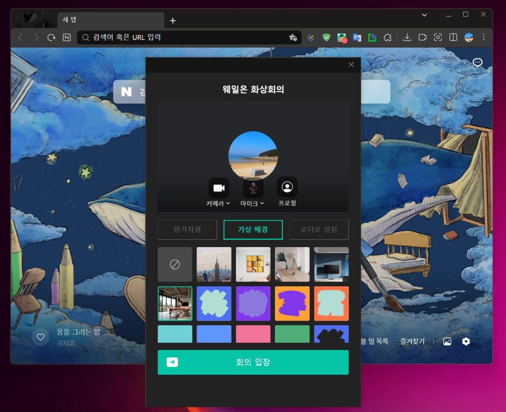Open Naver home via N button

pyautogui.click(x=67, y=37)
